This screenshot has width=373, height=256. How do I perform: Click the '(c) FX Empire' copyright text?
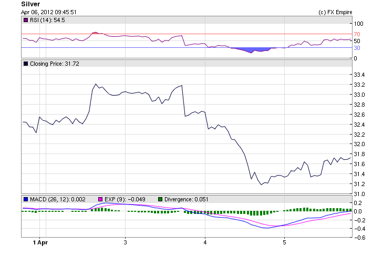coord(335,12)
